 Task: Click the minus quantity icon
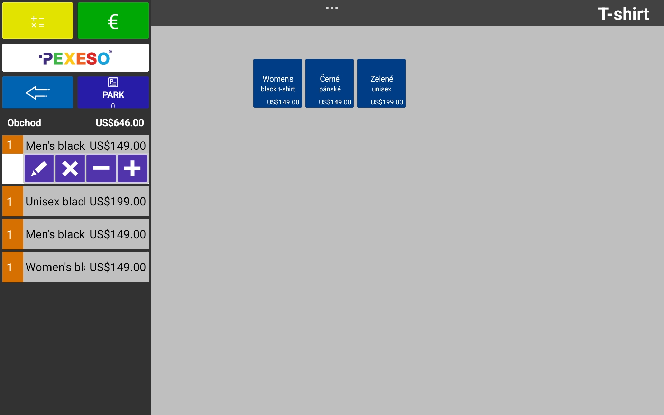(100, 168)
